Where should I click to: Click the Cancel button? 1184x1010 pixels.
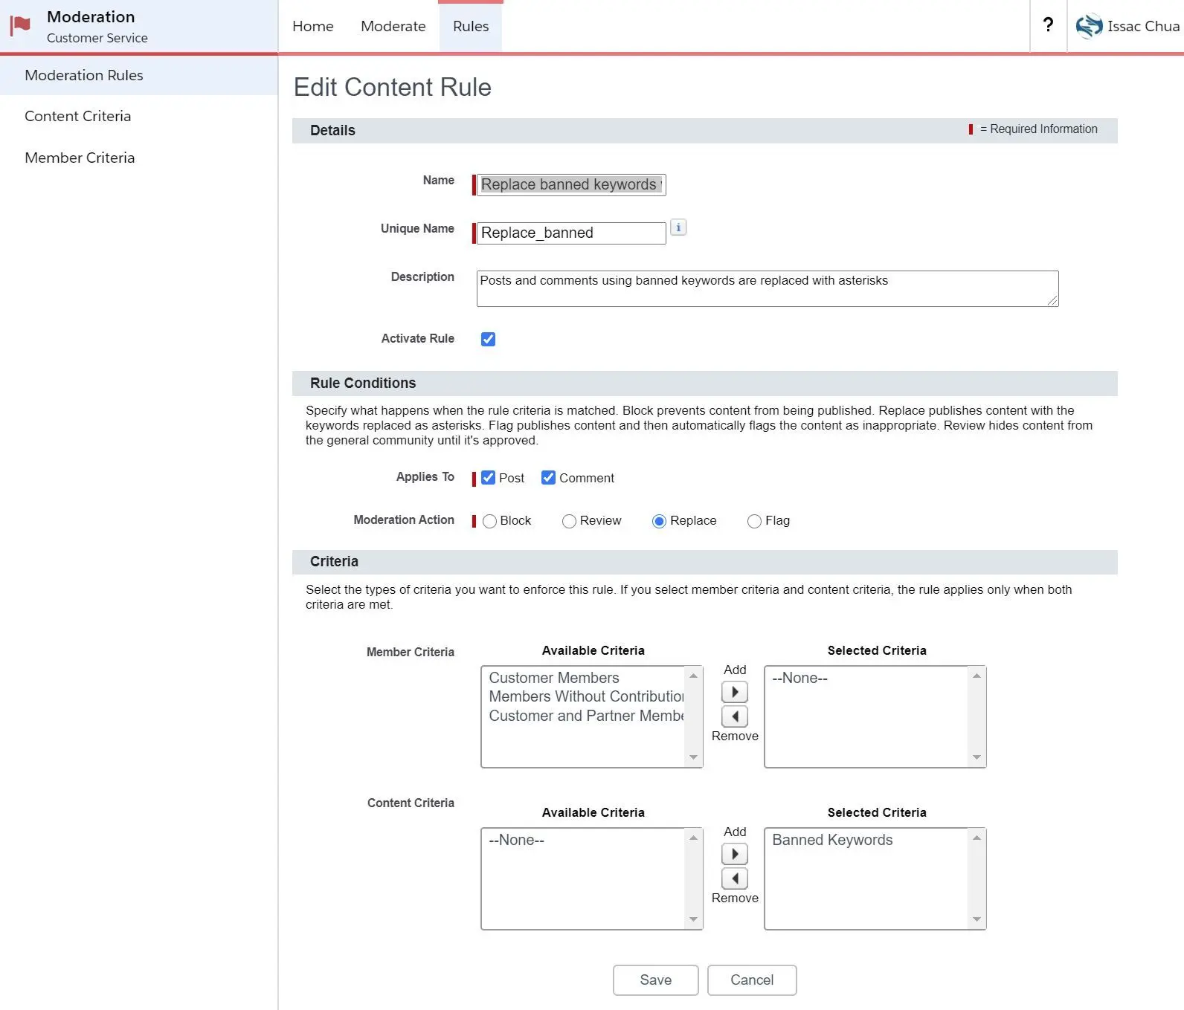coord(752,980)
